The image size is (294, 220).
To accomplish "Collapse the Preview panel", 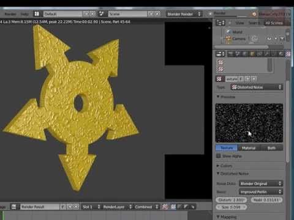I will pyautogui.click(x=218, y=97).
